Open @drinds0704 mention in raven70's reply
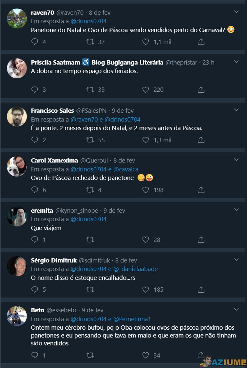The height and width of the screenshot is (368, 247). [x=88, y=21]
